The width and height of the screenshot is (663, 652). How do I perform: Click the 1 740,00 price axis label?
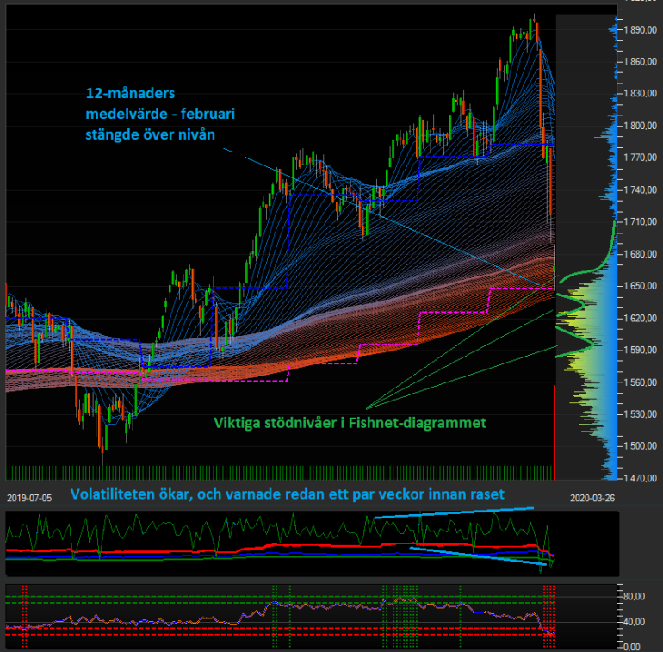640,189
